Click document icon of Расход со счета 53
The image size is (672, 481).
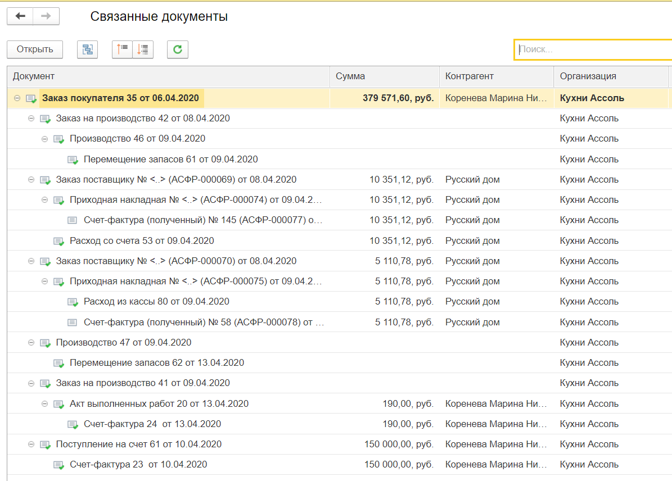point(58,241)
